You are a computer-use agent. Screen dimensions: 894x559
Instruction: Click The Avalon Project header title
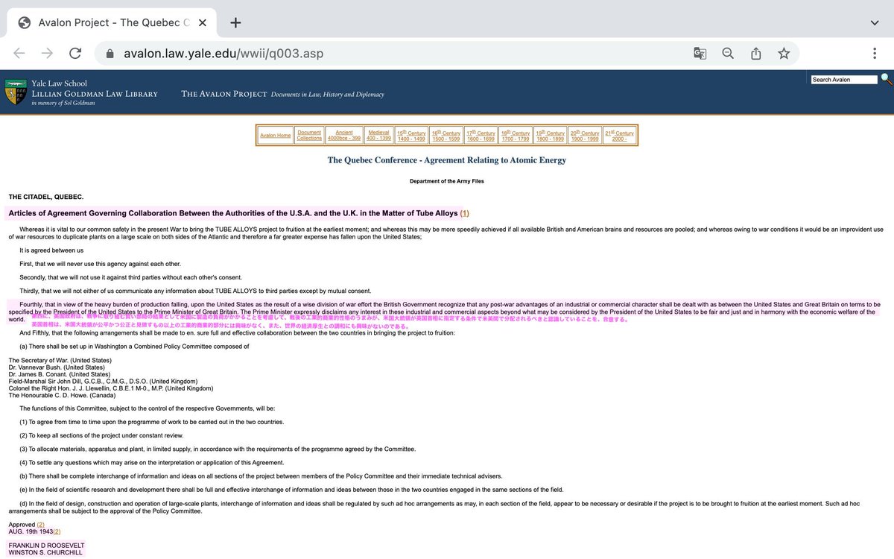[224, 94]
